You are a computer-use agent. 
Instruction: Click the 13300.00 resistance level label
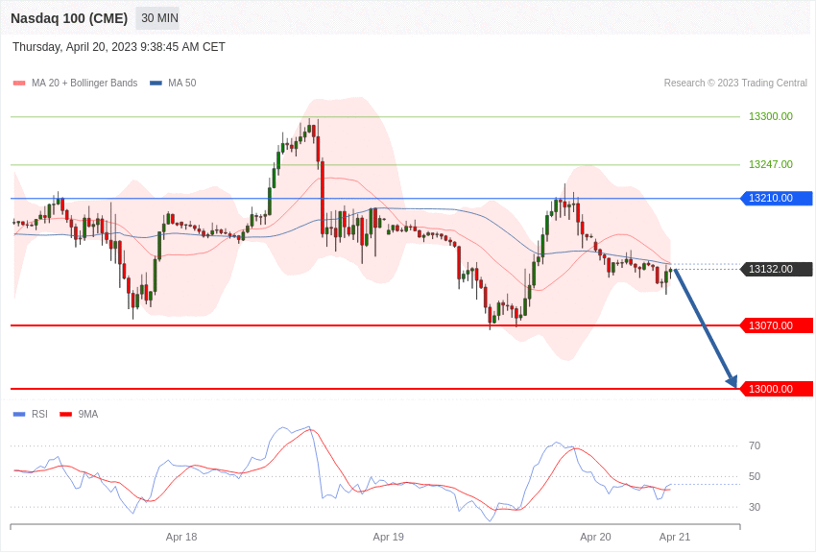pyautogui.click(x=770, y=116)
